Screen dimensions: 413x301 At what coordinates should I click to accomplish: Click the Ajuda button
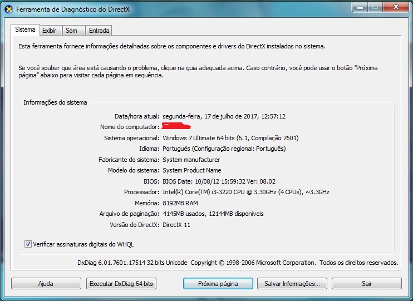click(x=46, y=284)
